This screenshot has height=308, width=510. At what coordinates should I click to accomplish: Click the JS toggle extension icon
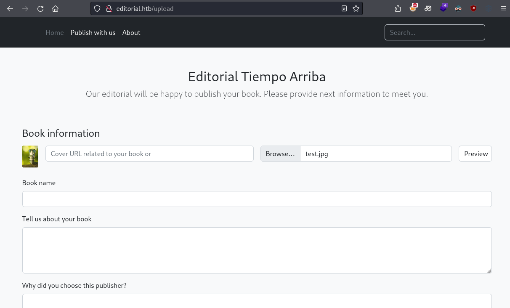click(428, 8)
